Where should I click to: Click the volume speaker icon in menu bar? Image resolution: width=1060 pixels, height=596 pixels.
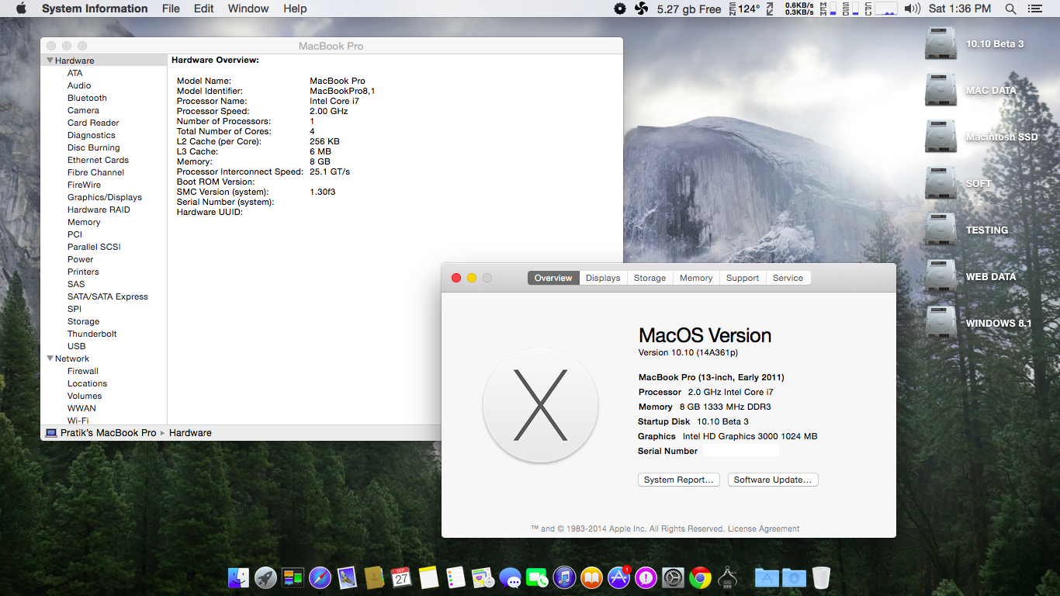click(x=913, y=9)
